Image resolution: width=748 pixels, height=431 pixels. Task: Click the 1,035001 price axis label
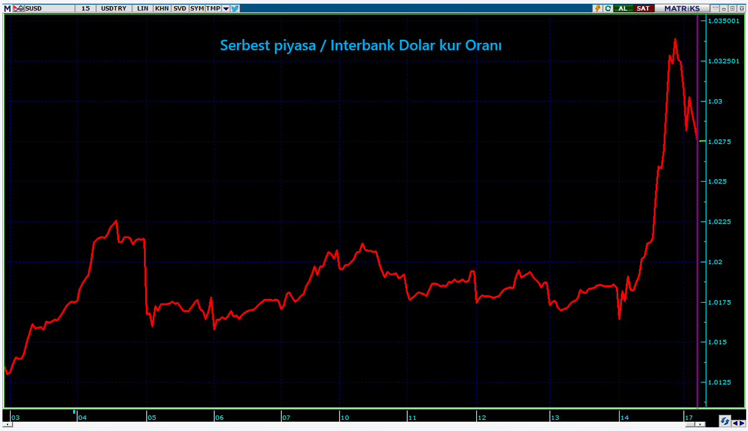pyautogui.click(x=722, y=21)
